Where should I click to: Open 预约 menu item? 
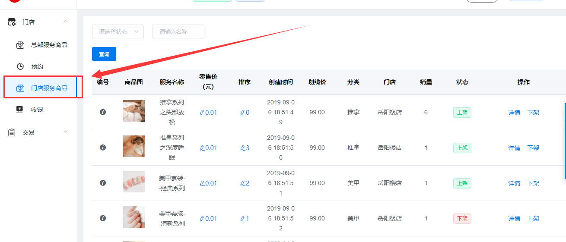[38, 66]
